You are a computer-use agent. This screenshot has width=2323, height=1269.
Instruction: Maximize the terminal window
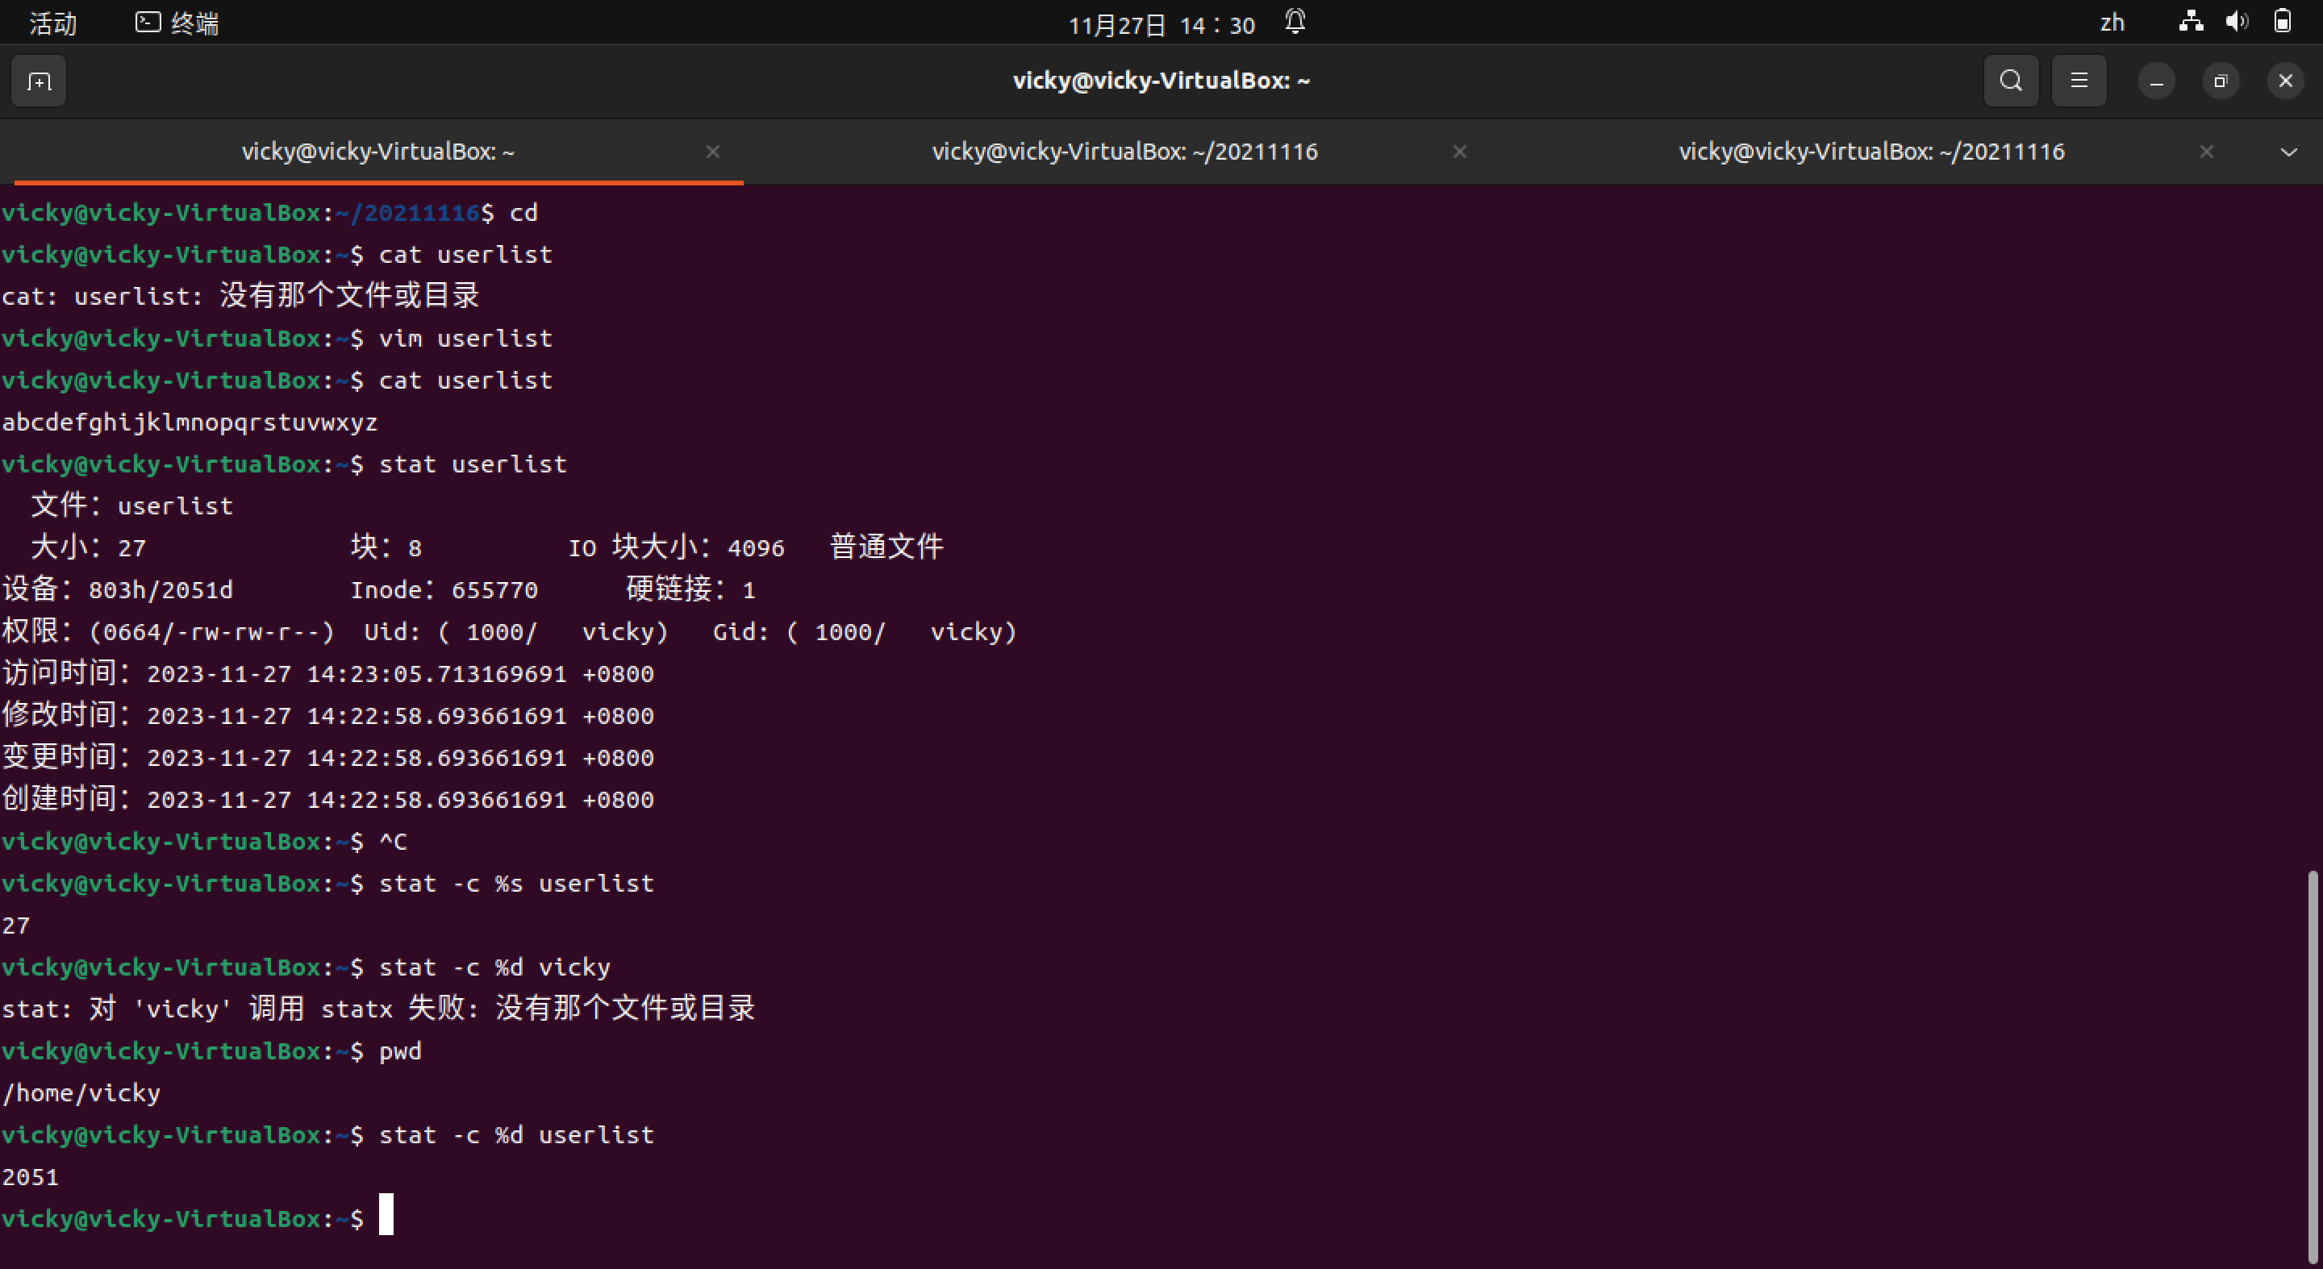pos(2221,81)
